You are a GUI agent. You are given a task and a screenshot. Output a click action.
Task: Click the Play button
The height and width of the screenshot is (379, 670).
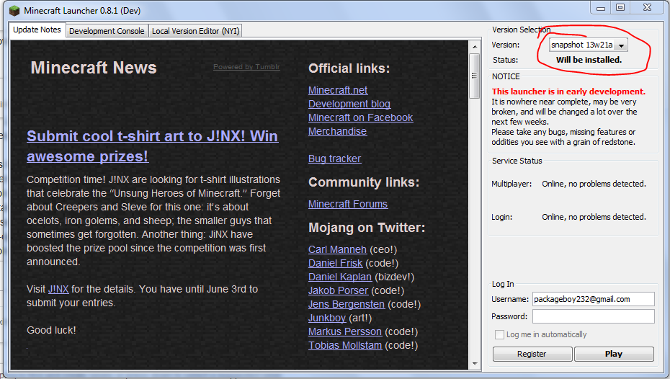pyautogui.click(x=614, y=354)
